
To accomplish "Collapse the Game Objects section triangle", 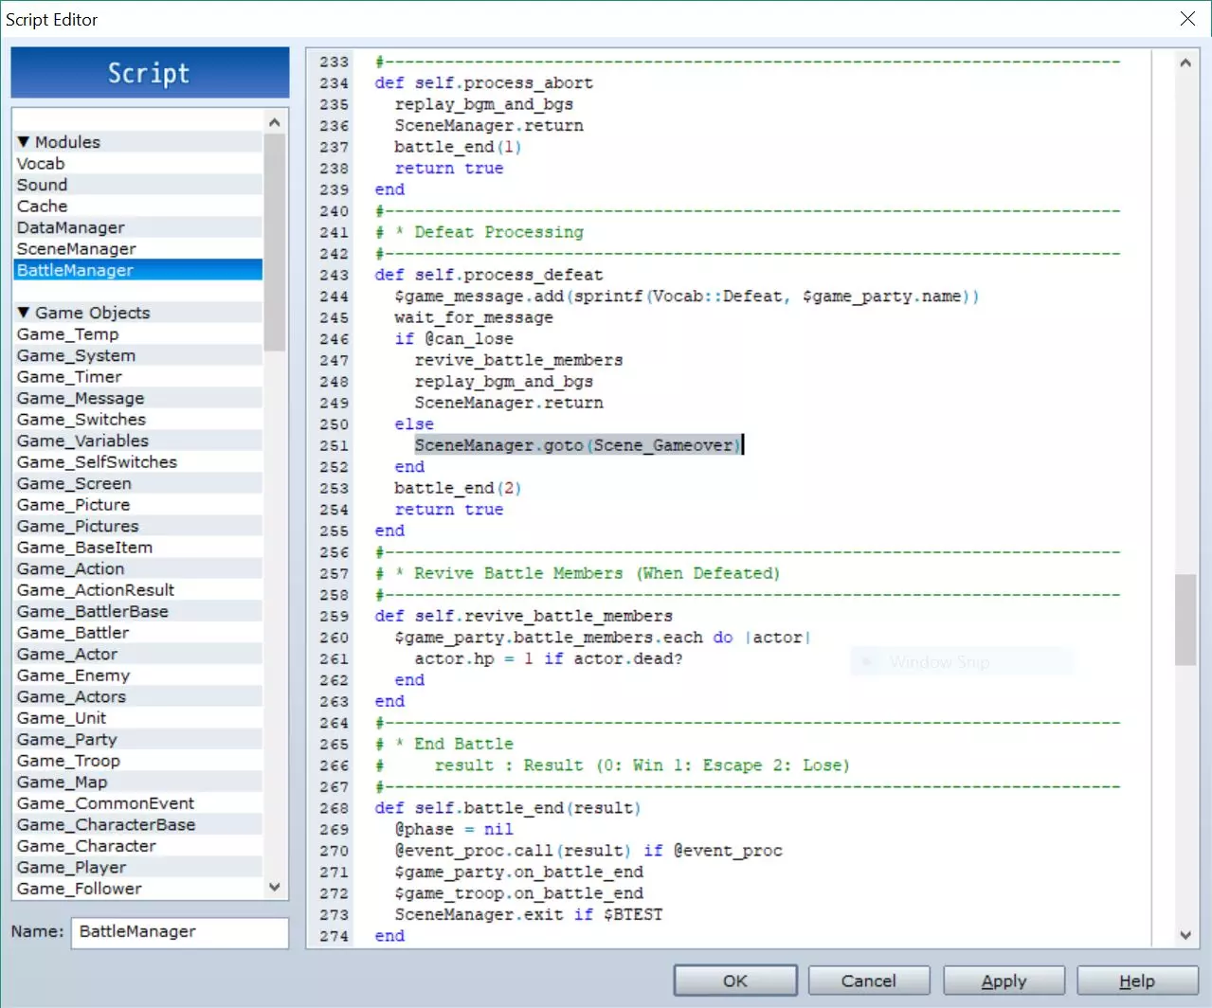I will (x=24, y=313).
